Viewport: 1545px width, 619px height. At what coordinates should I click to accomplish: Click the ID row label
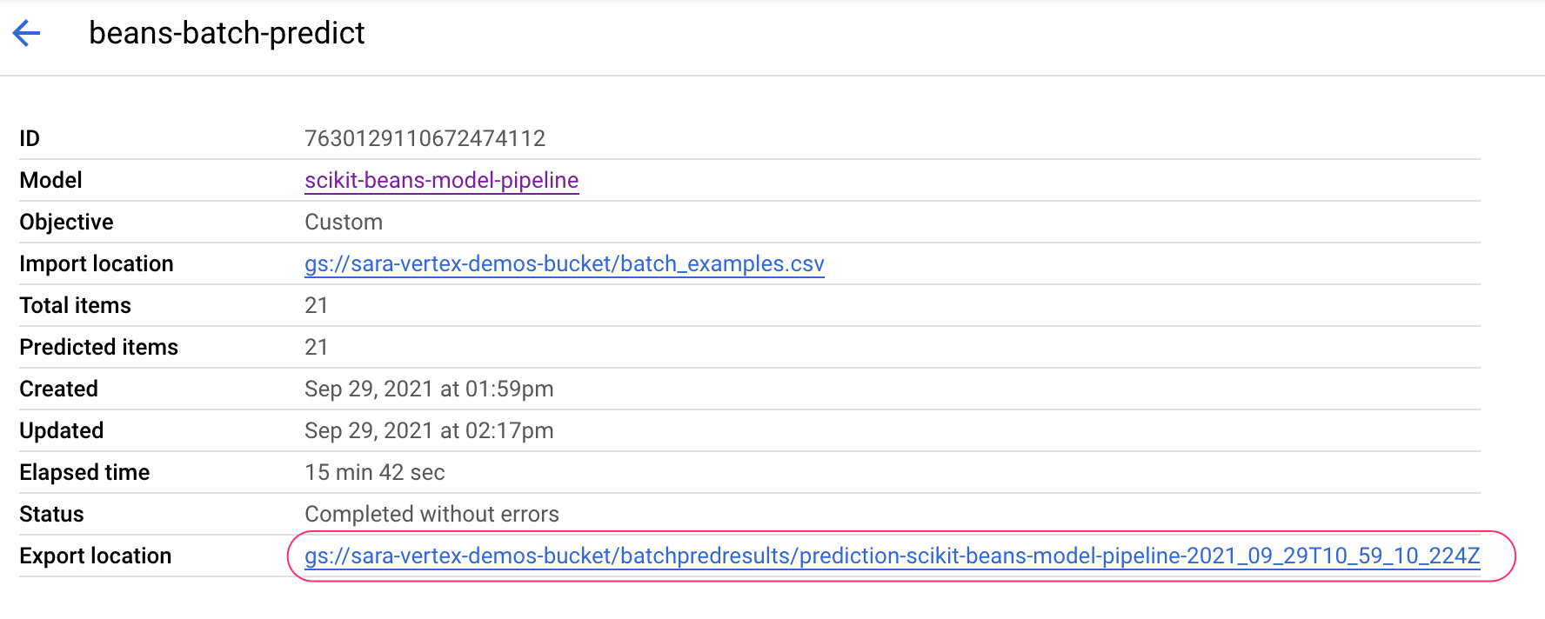(x=28, y=137)
